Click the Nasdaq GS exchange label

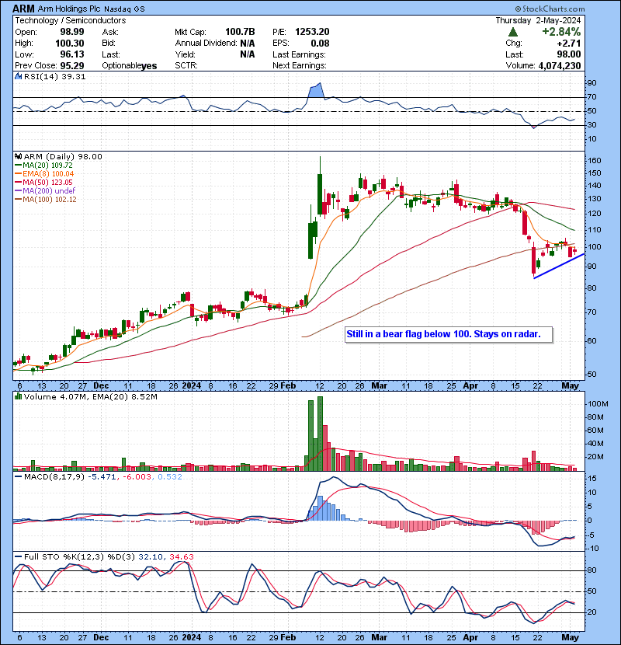tap(124, 9)
